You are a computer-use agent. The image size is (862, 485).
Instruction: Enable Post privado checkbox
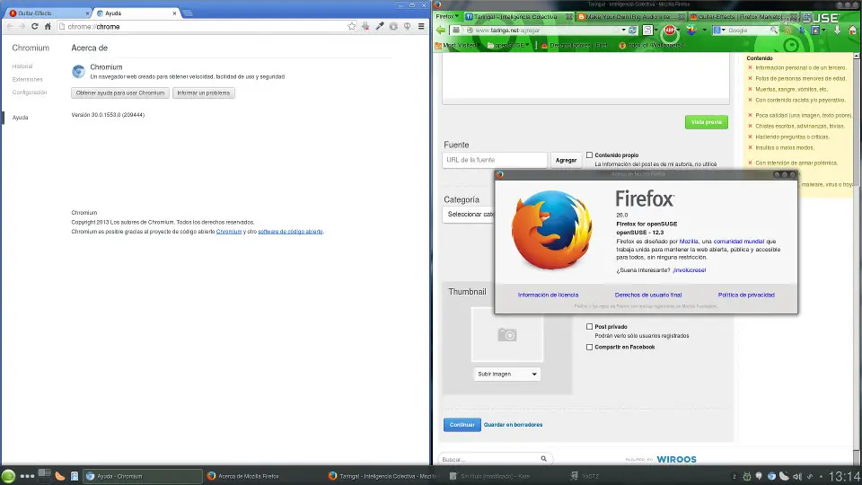[589, 327]
